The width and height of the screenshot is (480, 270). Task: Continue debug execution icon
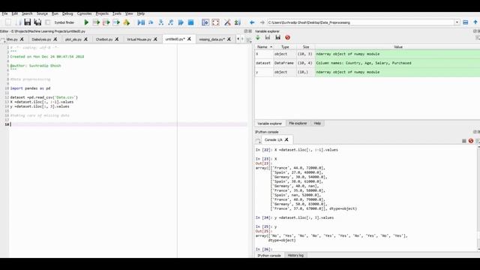(181, 22)
